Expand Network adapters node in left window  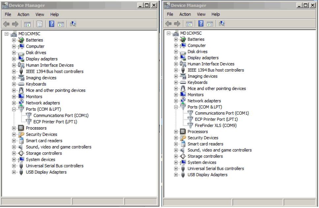pos(14,103)
